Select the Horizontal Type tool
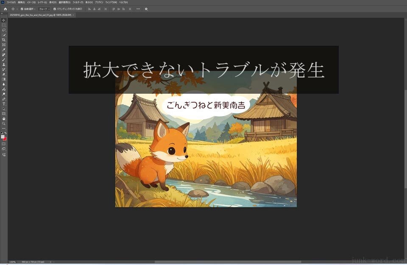 coord(4,104)
